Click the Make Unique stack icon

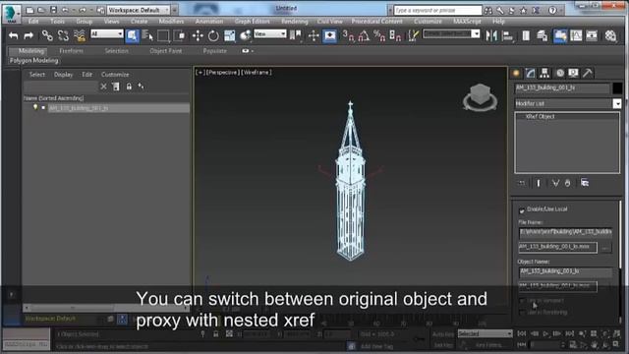555,183
